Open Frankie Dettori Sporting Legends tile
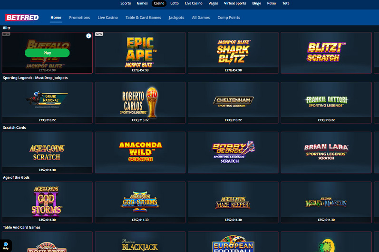The width and height of the screenshot is (379, 252). [x=326, y=102]
